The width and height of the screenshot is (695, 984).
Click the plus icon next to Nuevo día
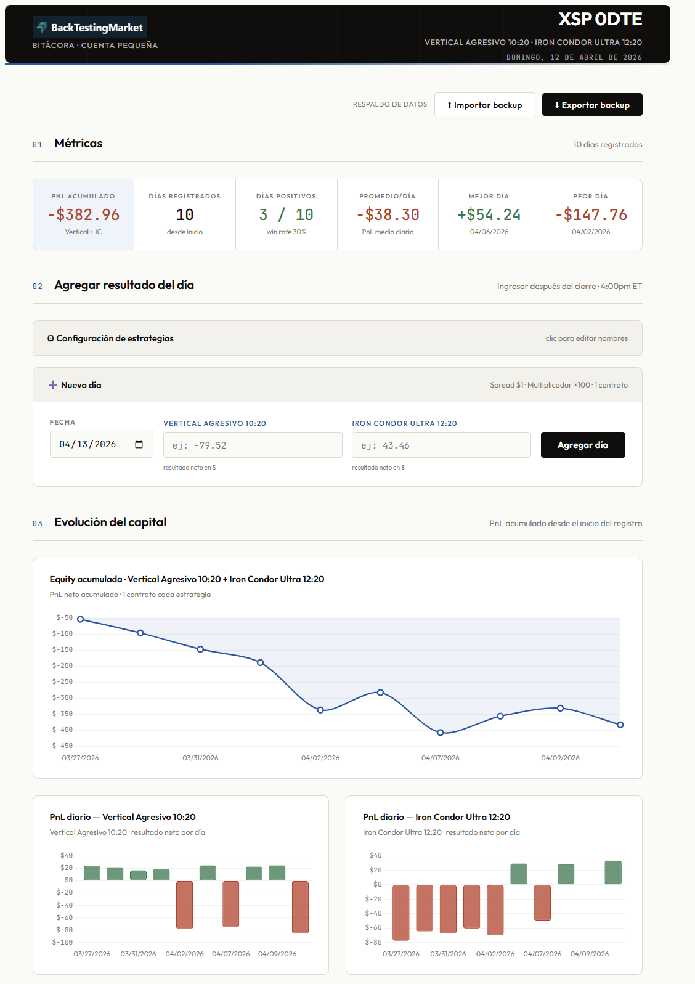point(53,385)
